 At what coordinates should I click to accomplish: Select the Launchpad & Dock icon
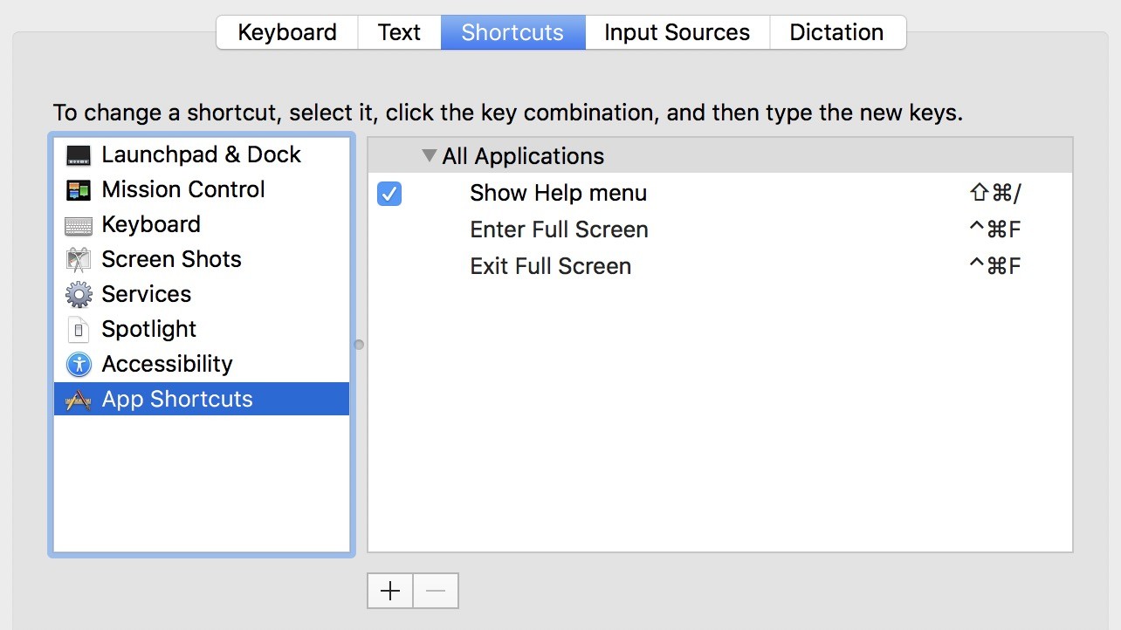(x=79, y=155)
